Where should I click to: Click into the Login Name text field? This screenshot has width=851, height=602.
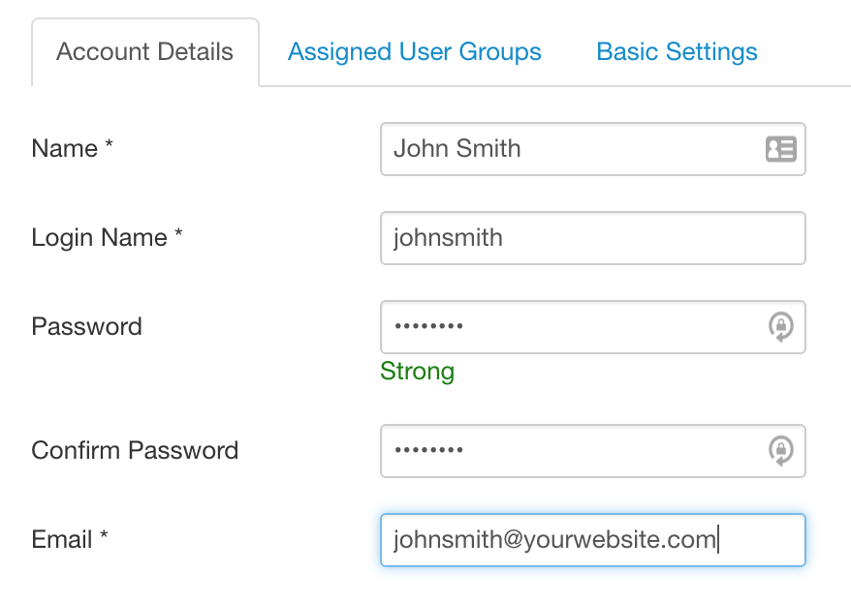pos(592,238)
